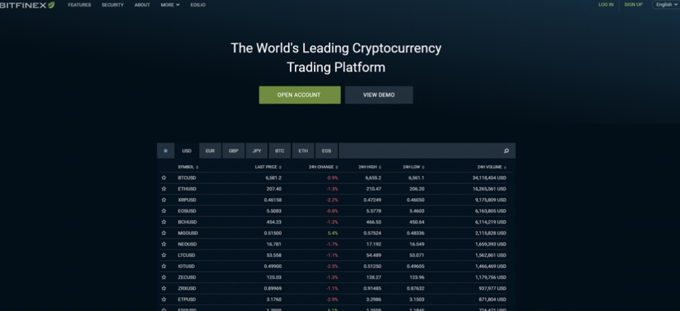Click the 24H high value 6,655.2
The height and width of the screenshot is (311, 680).
374,177
